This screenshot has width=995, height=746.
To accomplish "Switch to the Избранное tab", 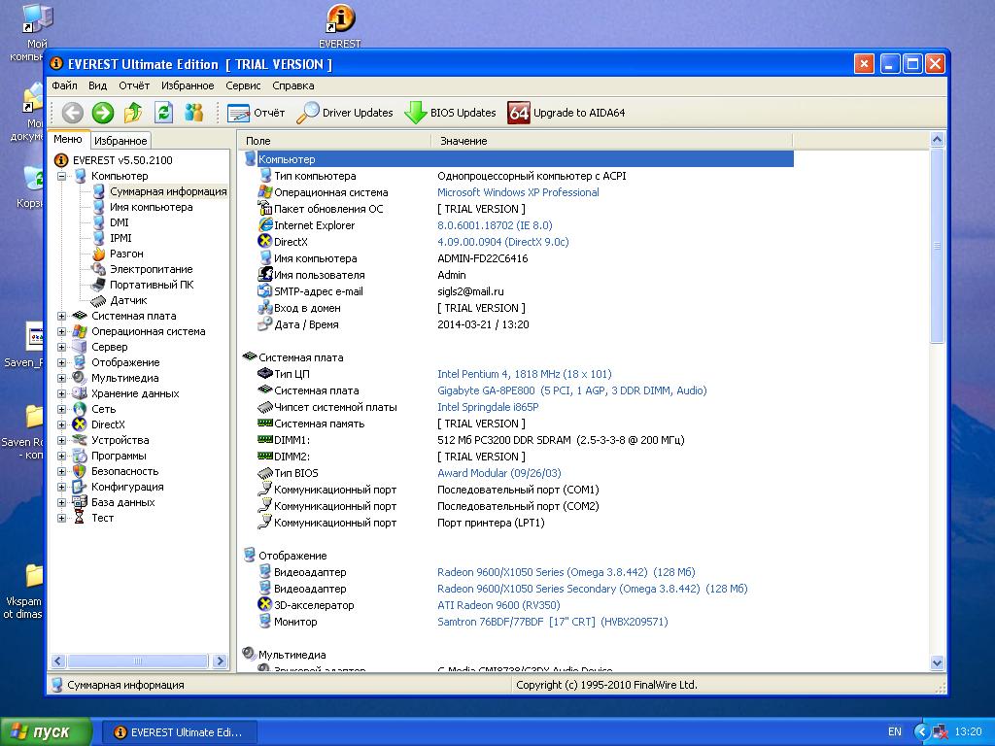I will click(121, 141).
